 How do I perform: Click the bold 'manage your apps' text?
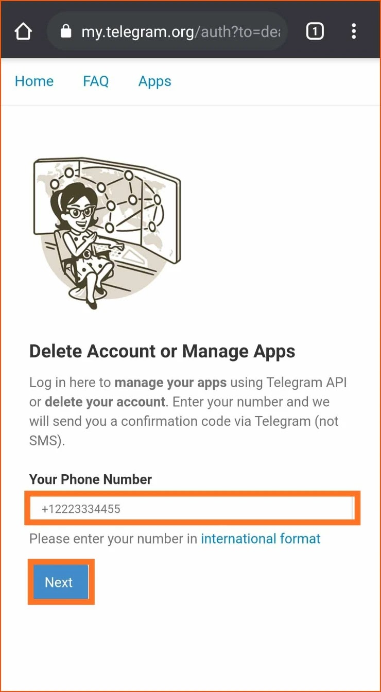click(x=170, y=383)
